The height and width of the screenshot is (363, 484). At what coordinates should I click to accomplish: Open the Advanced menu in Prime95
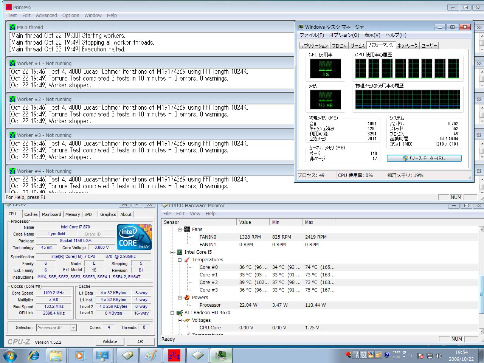[x=46, y=16]
